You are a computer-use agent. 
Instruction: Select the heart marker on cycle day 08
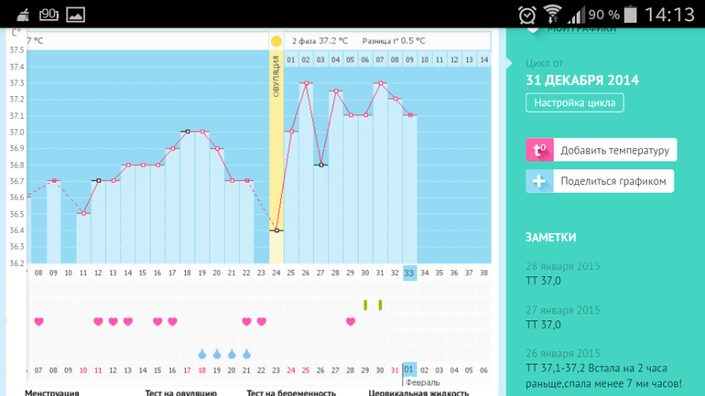[38, 322]
